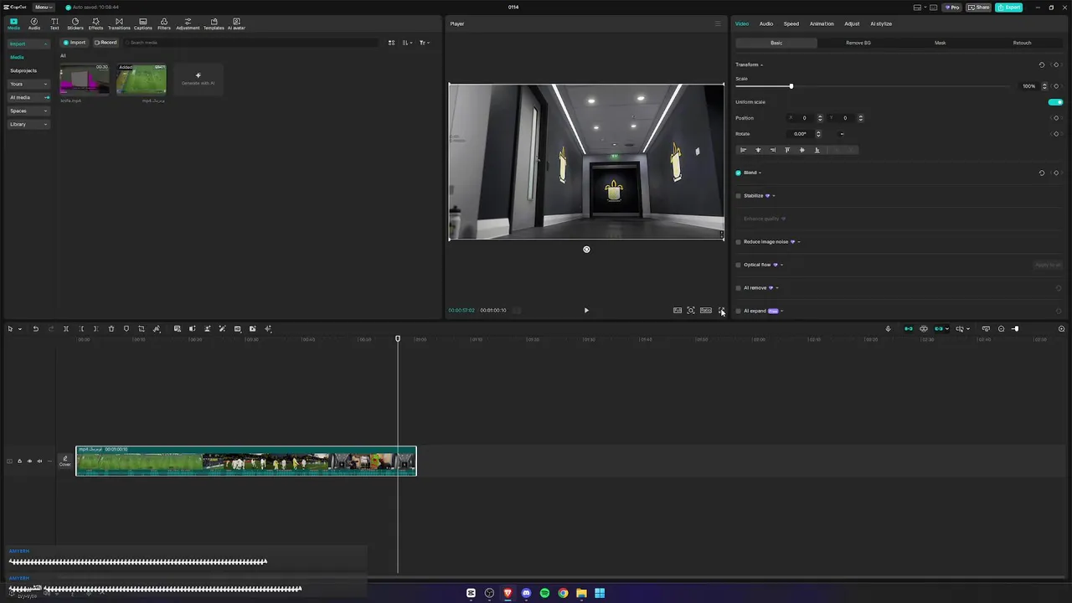Click the microphone record voiceover icon

(888, 328)
